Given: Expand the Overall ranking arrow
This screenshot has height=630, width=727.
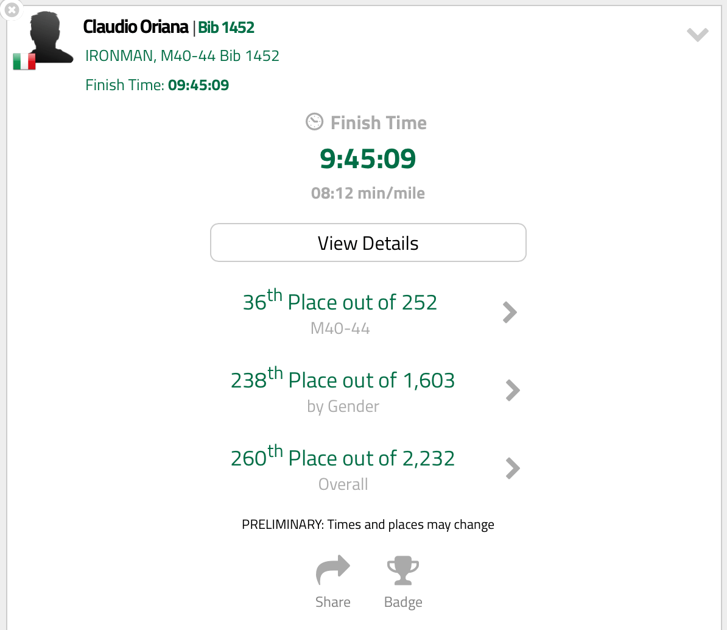Looking at the screenshot, I should (513, 469).
